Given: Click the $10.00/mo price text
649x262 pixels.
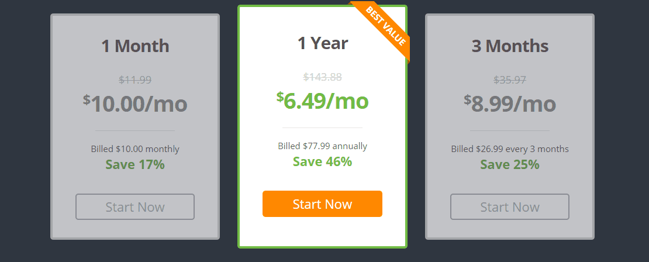Looking at the screenshot, I should (x=135, y=104).
